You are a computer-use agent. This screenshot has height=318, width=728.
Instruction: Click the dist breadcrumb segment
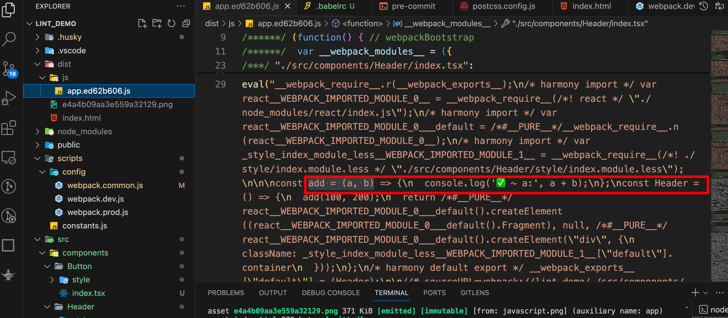point(212,23)
